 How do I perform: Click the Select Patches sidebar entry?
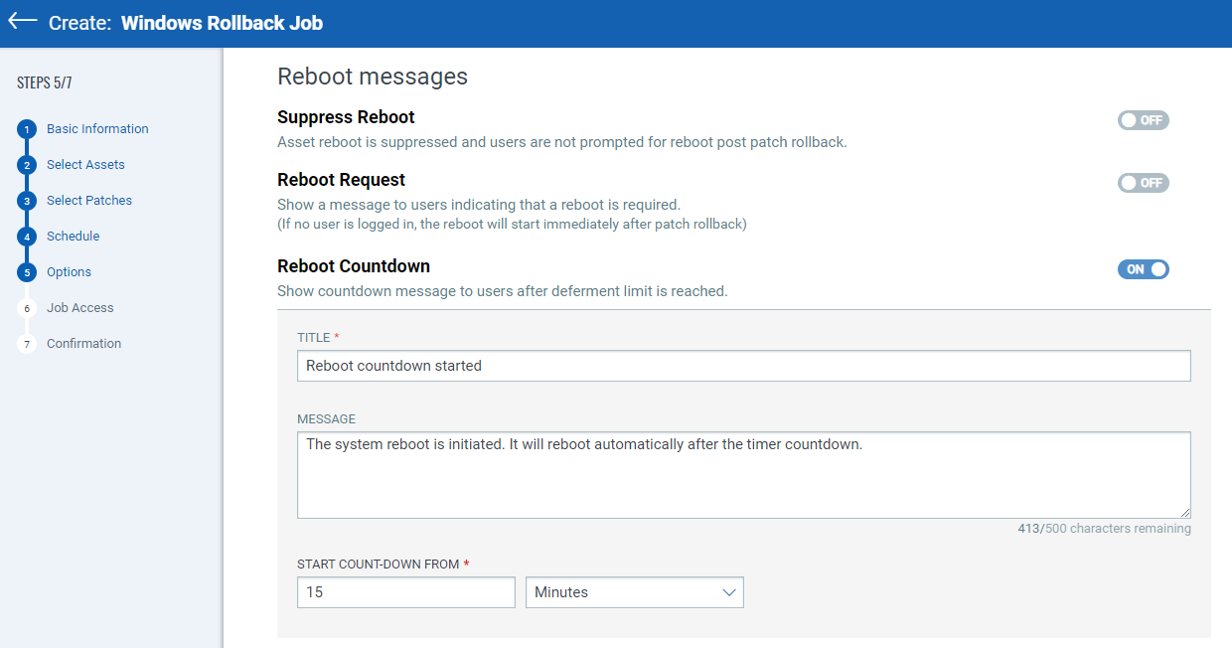(88, 200)
